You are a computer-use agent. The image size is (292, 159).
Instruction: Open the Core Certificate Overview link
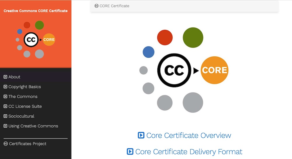pos(188,135)
